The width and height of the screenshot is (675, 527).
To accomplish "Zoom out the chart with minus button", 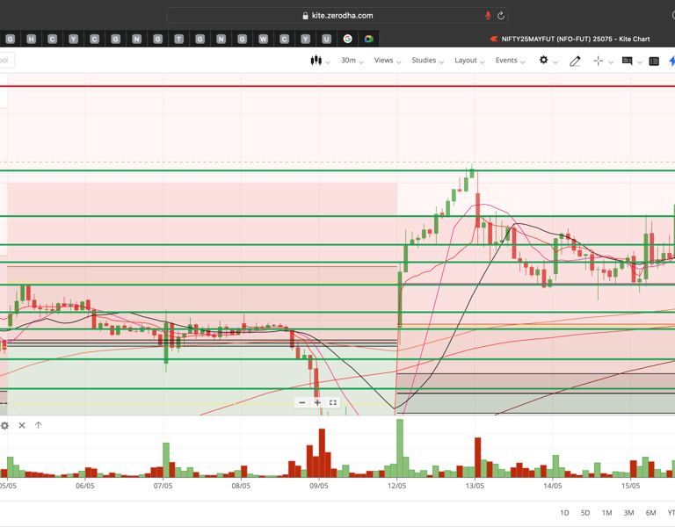I will click(302, 402).
